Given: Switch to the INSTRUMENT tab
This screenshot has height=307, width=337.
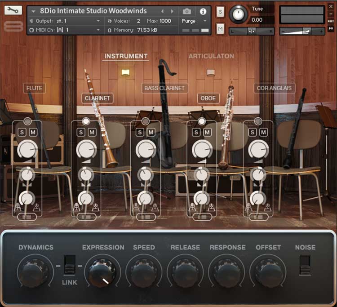Looking at the screenshot, I should [x=126, y=56].
